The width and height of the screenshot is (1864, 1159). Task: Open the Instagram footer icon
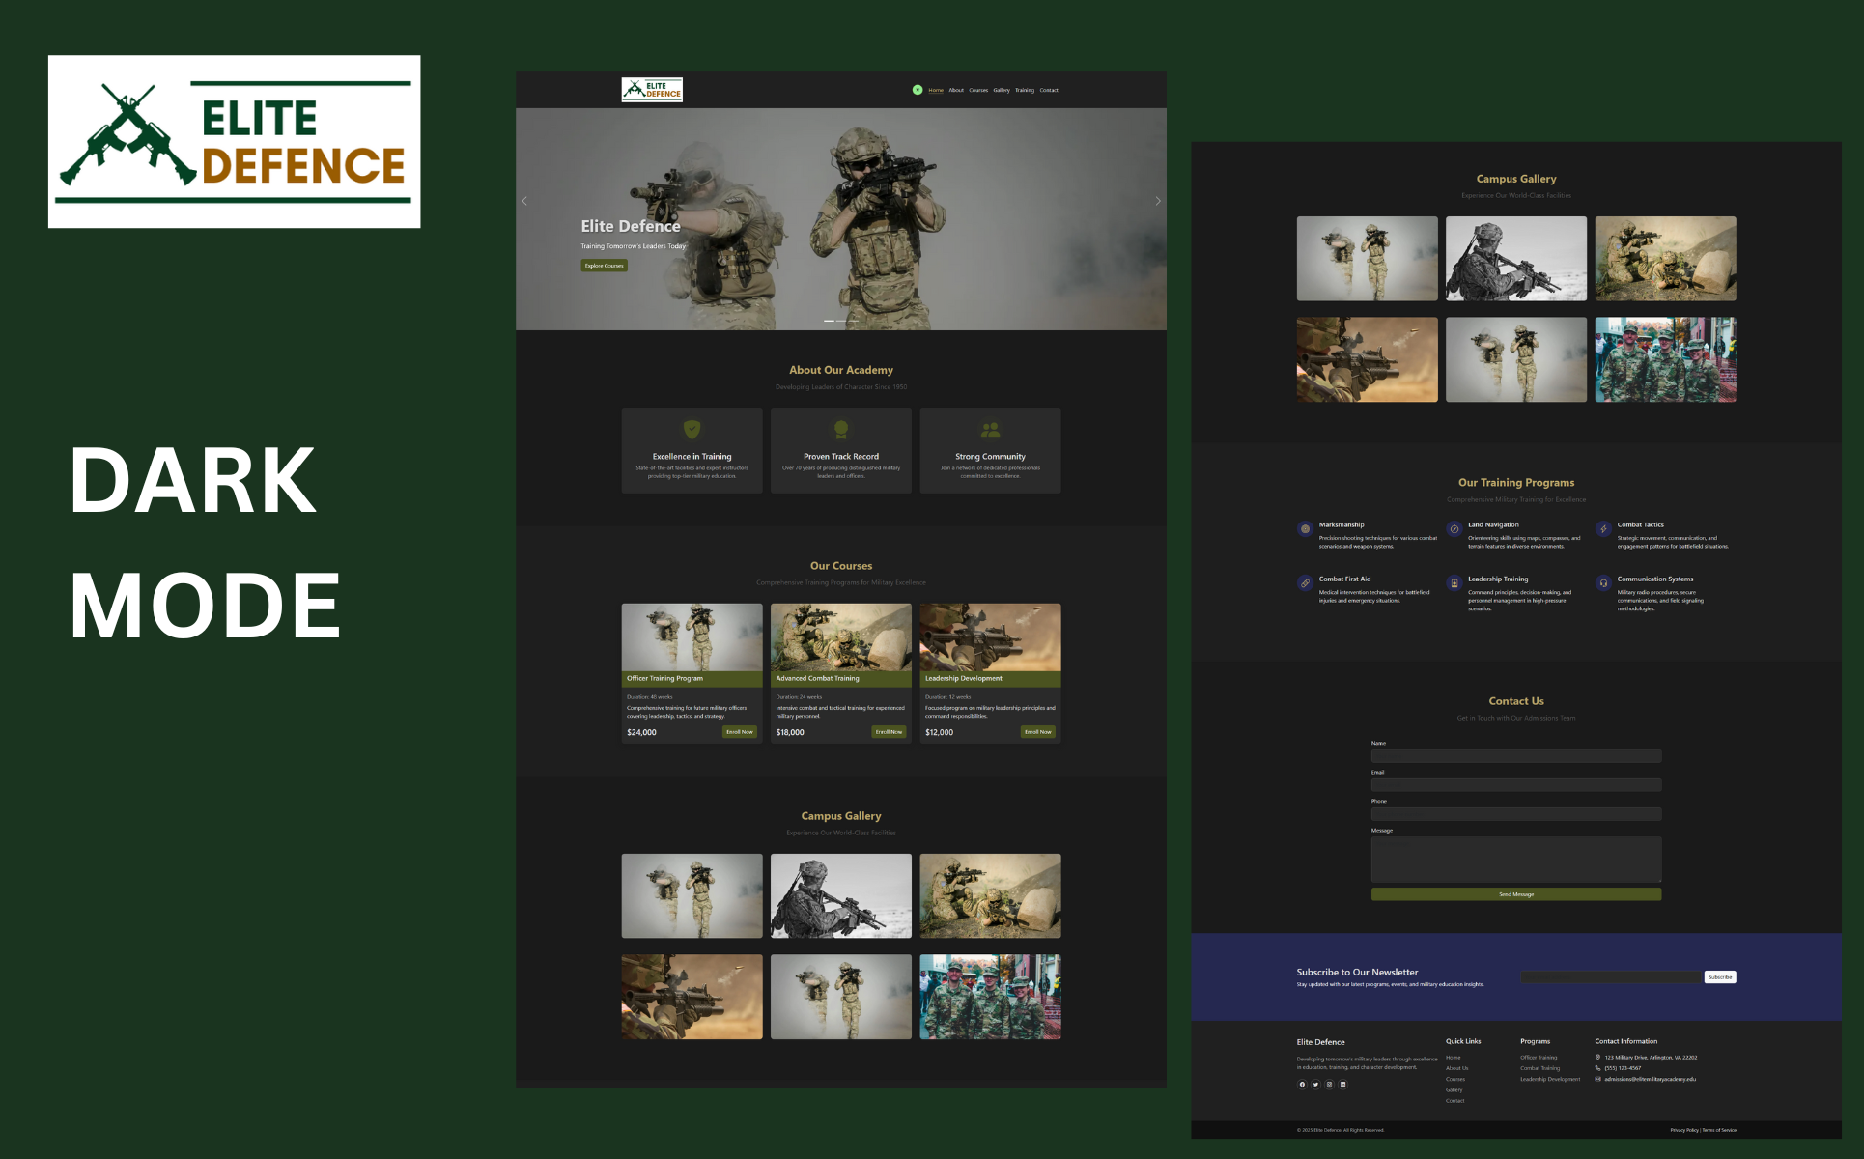1329,1085
